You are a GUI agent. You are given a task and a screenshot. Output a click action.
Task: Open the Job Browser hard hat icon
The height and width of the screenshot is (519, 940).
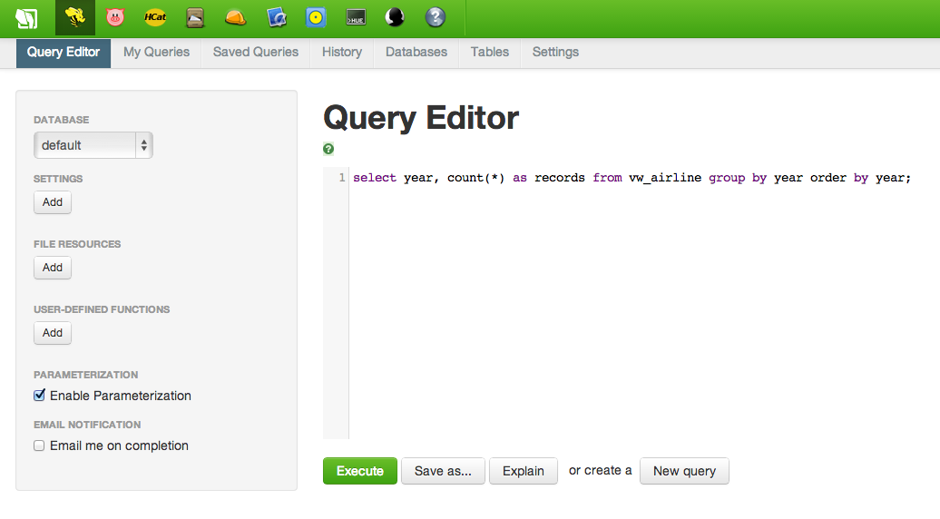point(235,17)
